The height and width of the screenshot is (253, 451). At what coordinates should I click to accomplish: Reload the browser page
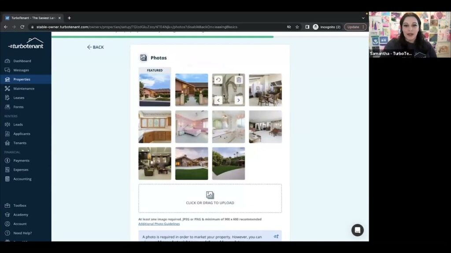(x=22, y=27)
